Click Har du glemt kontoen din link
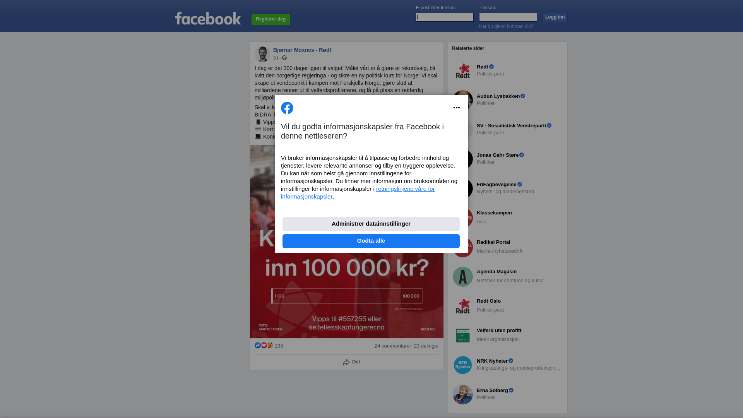 click(x=506, y=26)
